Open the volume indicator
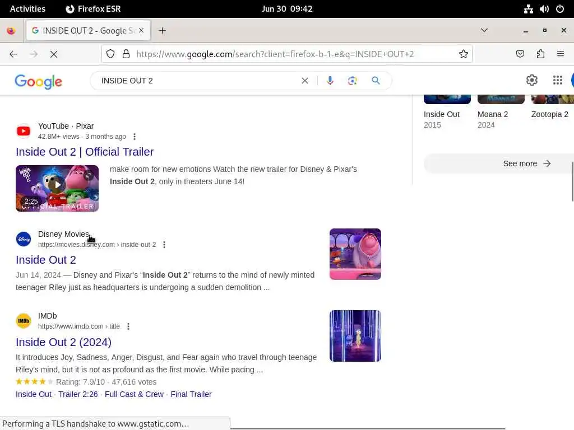 tap(544, 9)
